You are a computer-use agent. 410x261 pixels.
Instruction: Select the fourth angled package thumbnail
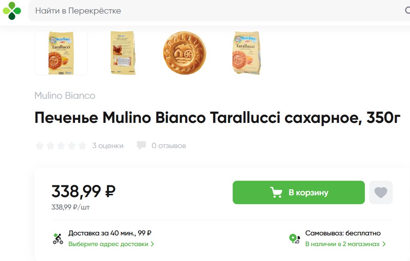pyautogui.click(x=247, y=53)
